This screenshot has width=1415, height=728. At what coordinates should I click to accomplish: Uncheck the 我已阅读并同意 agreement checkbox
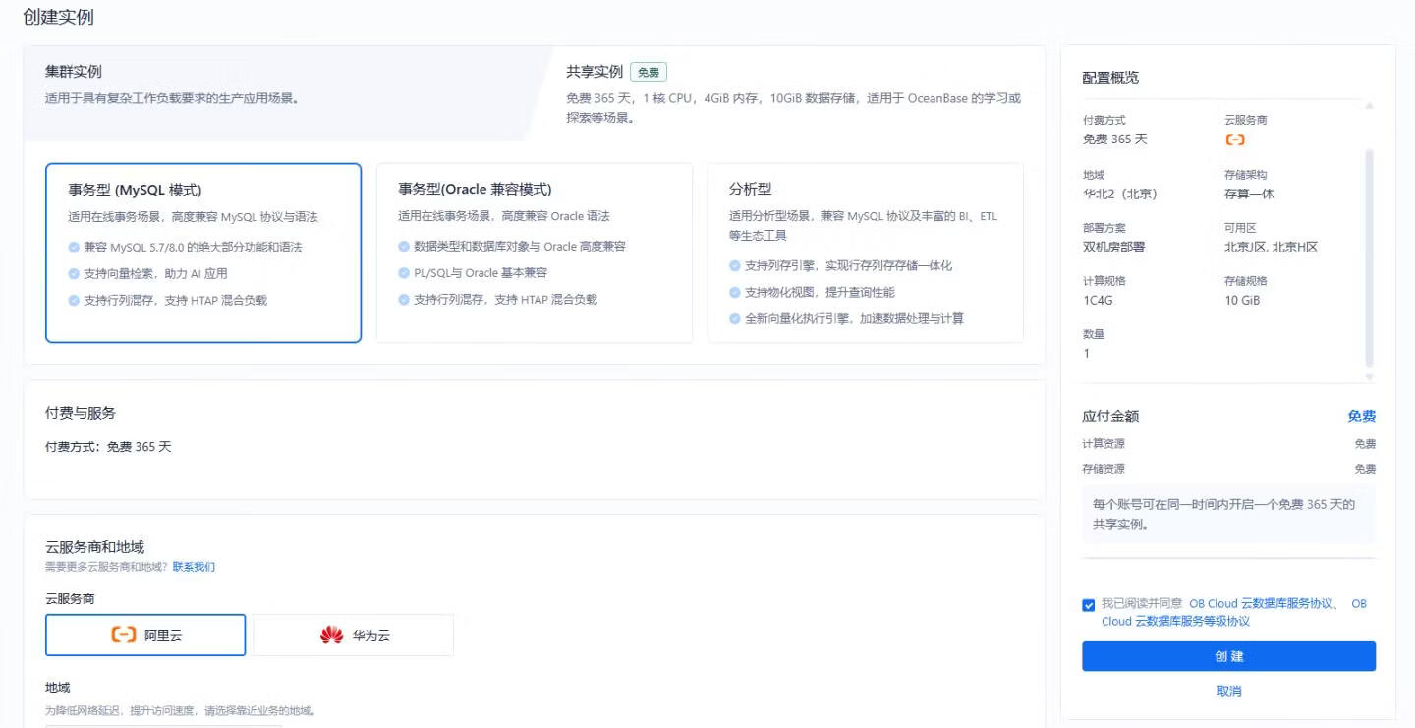1089,605
